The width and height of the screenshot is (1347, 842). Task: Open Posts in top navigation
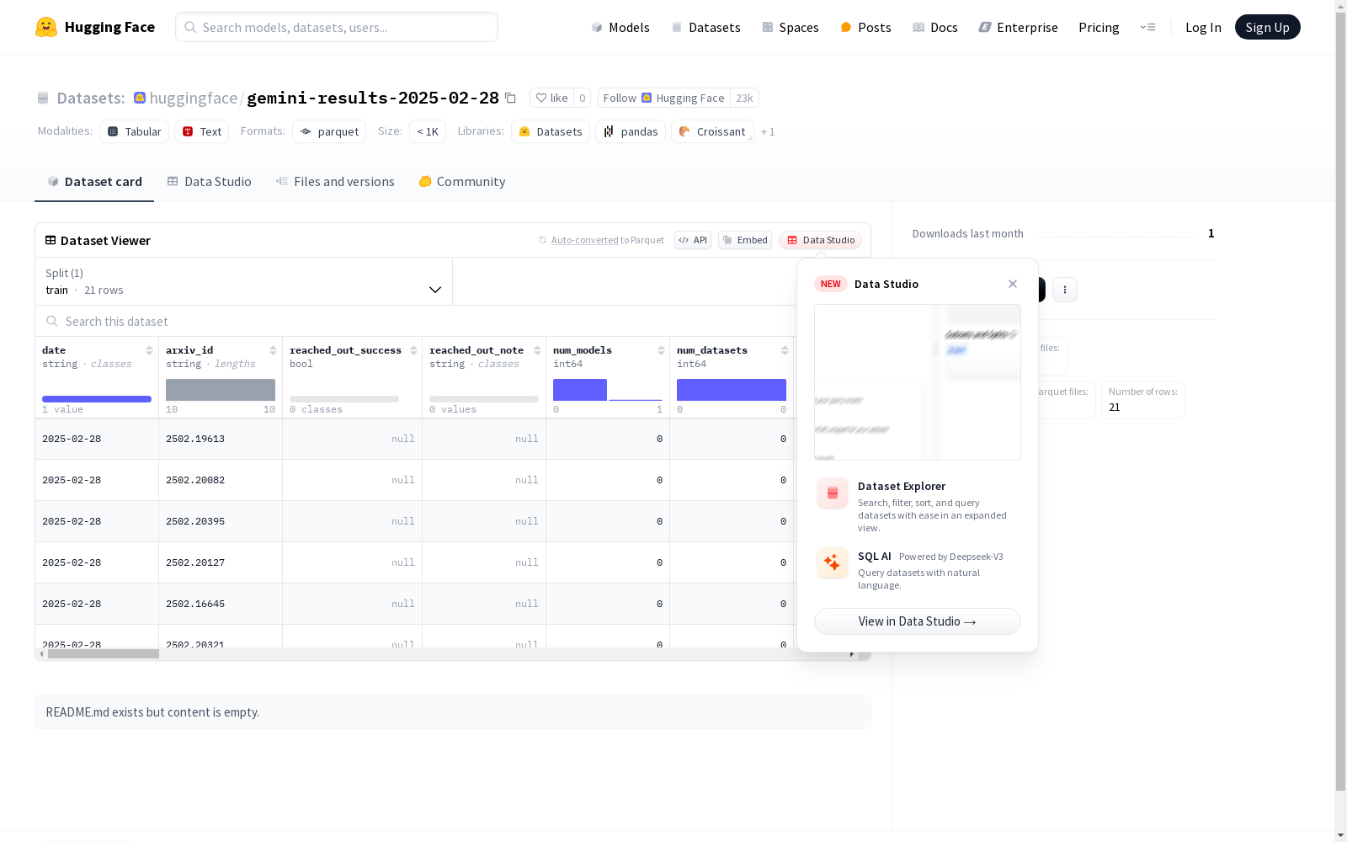(x=865, y=27)
